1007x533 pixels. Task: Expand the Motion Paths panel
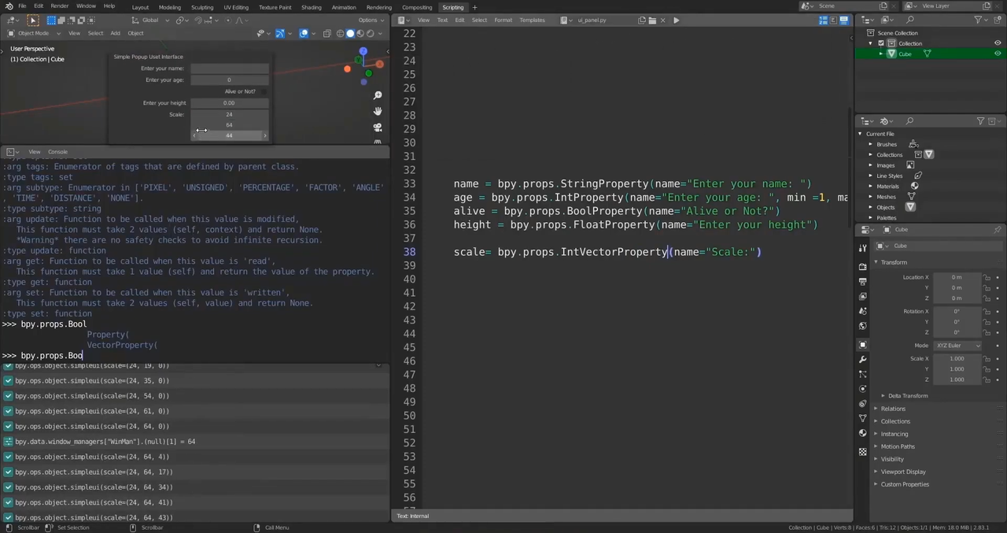point(897,446)
